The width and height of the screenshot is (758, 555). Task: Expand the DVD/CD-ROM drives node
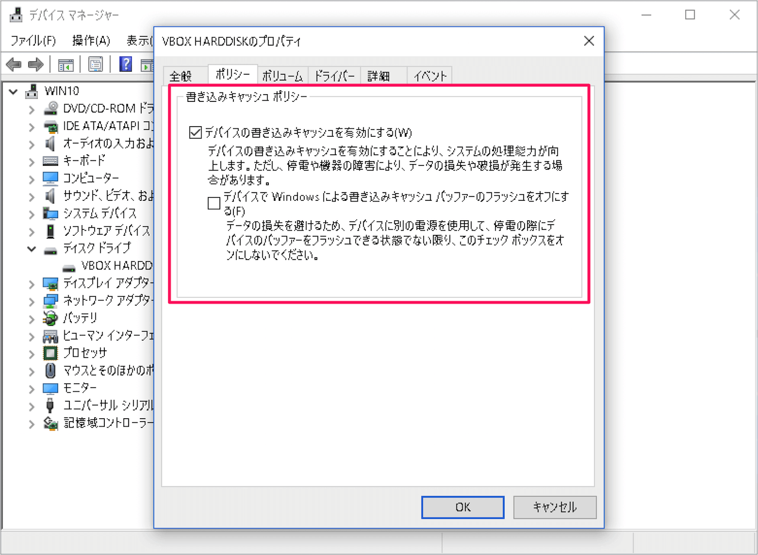32,109
